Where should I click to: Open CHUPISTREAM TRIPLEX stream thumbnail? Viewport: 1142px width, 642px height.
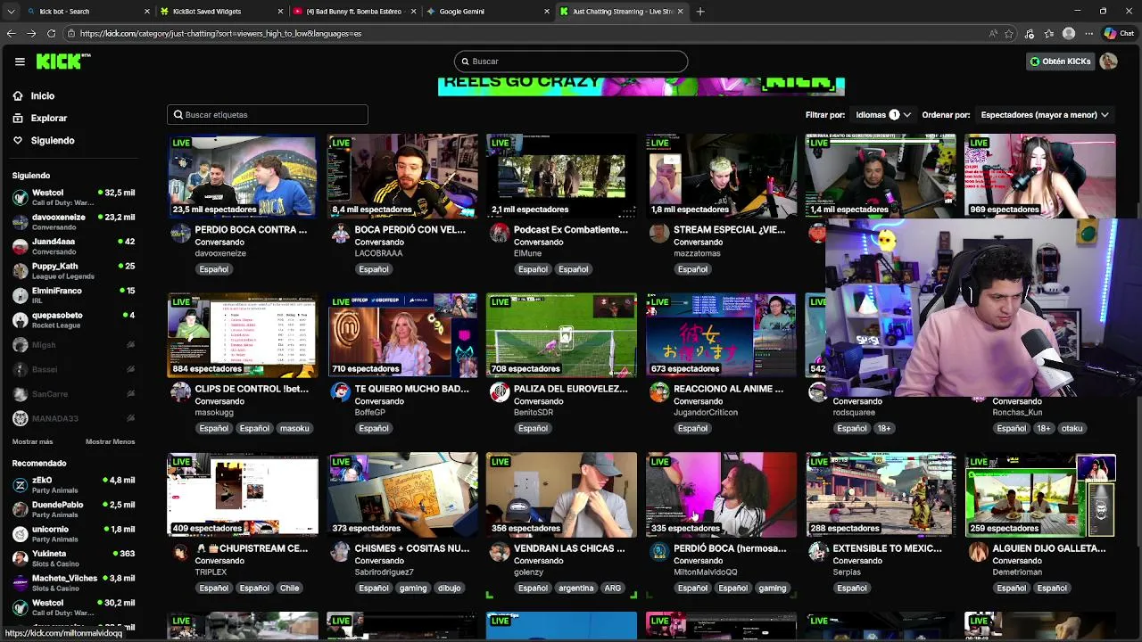tap(242, 495)
